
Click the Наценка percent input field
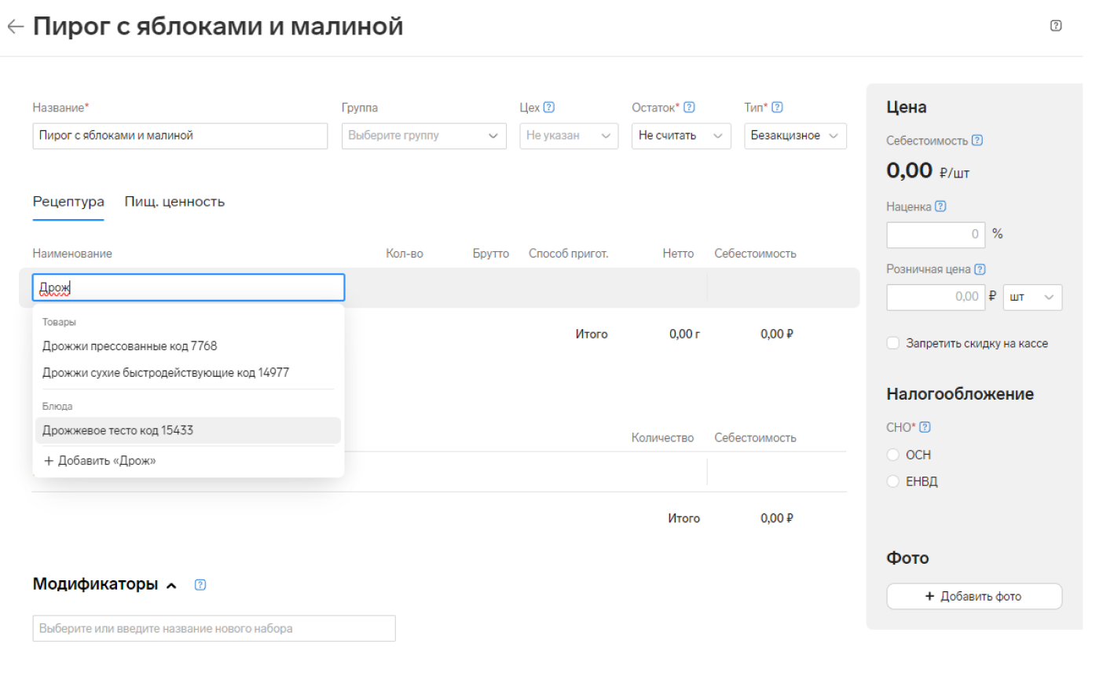coord(936,235)
